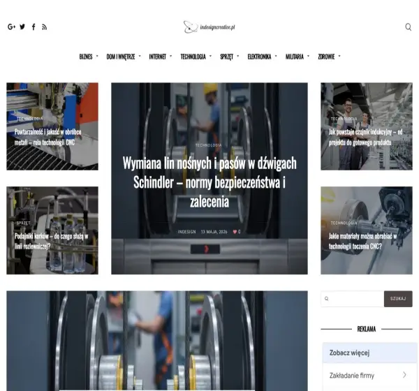Open search with the header magnifier icon

pyautogui.click(x=408, y=27)
